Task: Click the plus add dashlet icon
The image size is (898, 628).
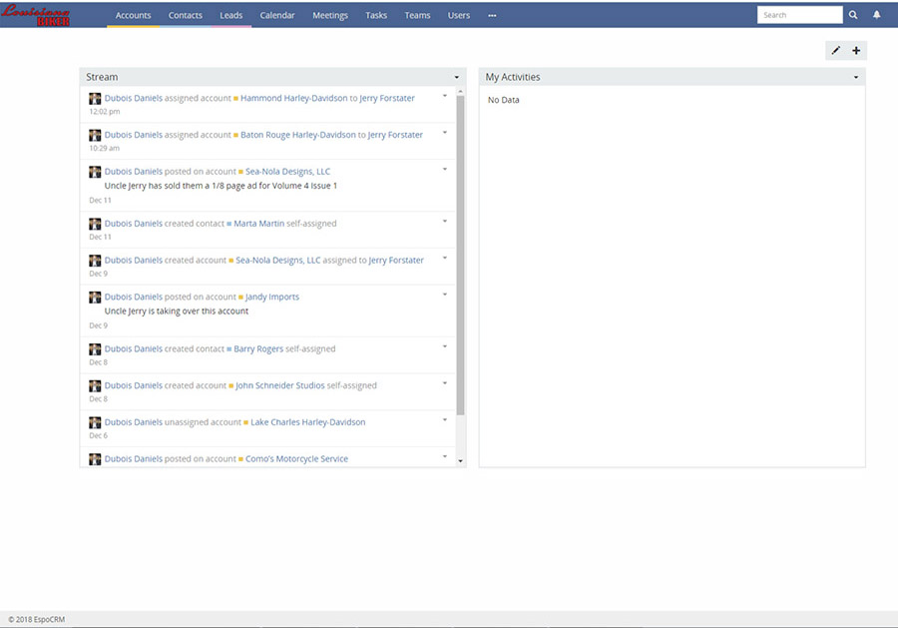Action: tap(856, 51)
